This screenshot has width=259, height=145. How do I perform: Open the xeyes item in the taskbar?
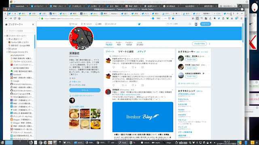(x=156, y=143)
